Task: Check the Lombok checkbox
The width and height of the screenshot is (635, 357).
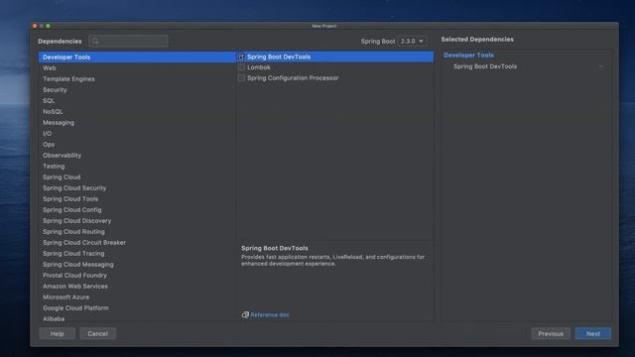Action: pos(241,67)
